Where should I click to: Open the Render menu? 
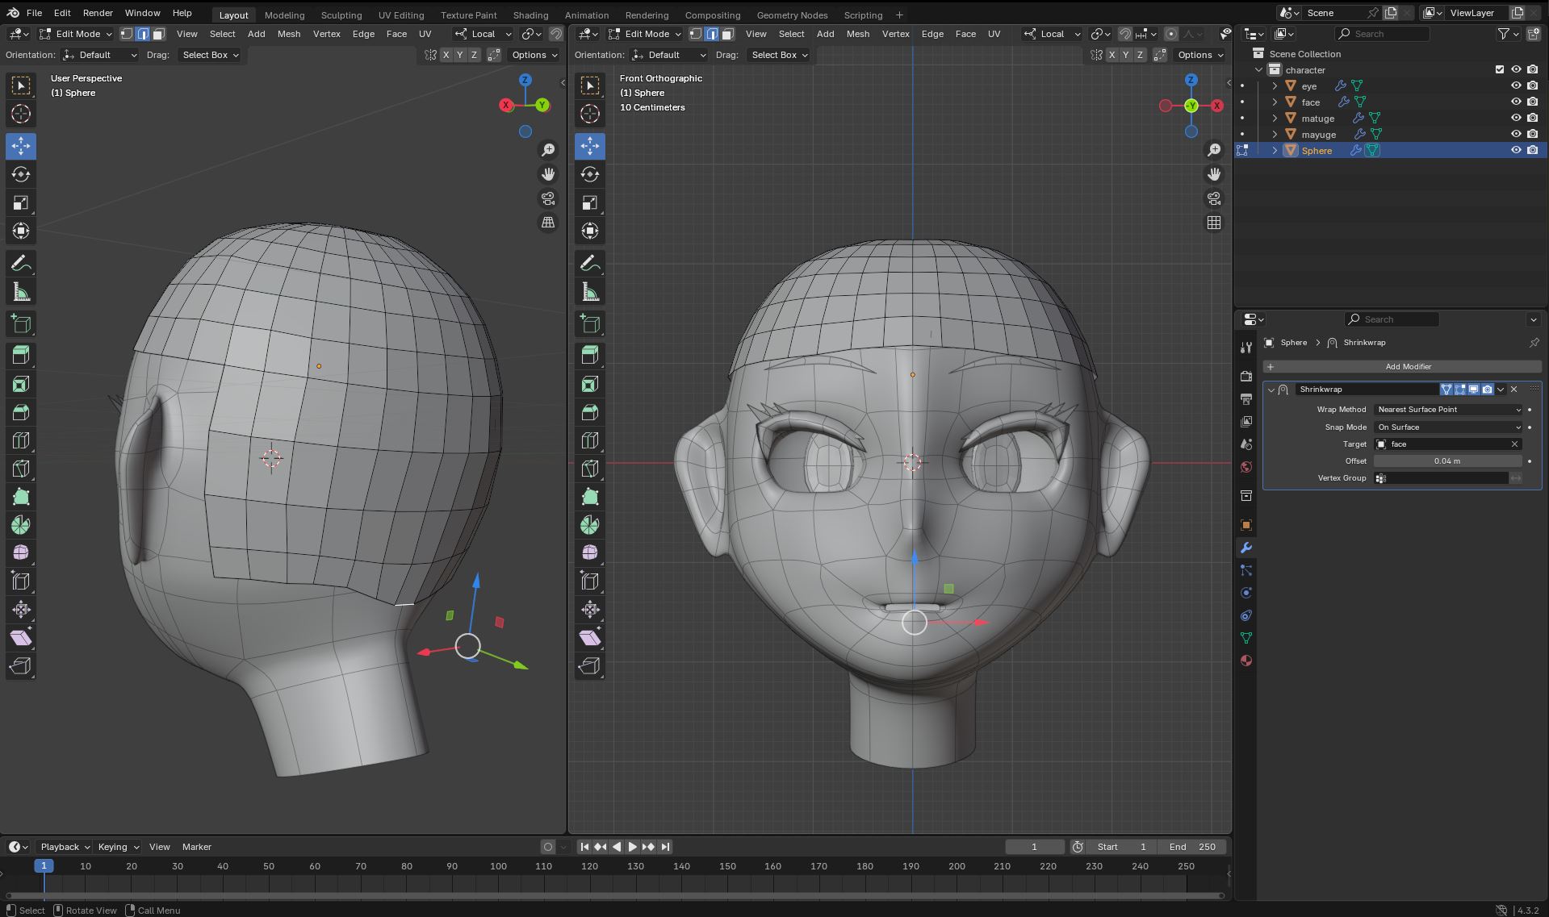click(x=98, y=13)
